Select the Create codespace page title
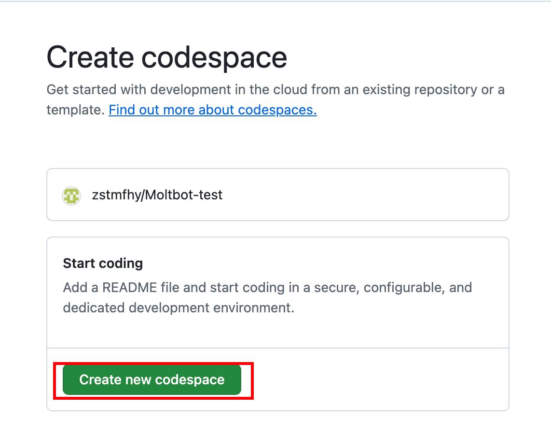Viewport: 551px width, 448px height. 166,57
